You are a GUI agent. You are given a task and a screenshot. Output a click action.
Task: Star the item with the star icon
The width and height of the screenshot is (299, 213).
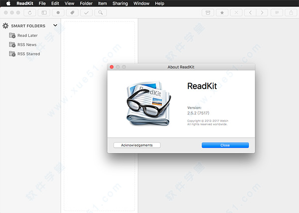tap(222, 13)
